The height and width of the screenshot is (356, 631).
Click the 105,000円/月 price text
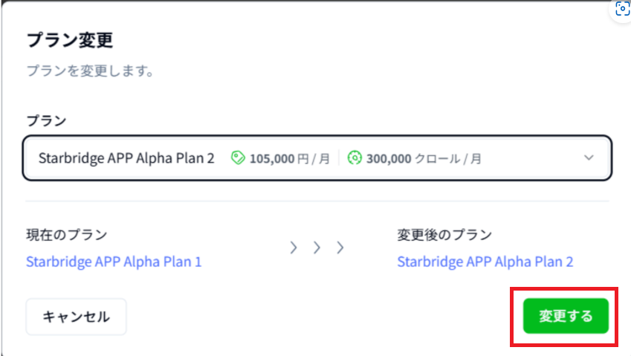click(289, 158)
